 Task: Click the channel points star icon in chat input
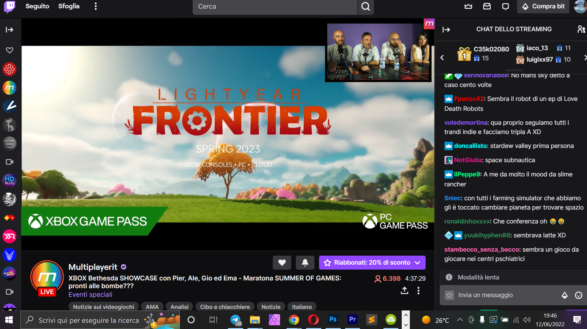click(x=449, y=295)
